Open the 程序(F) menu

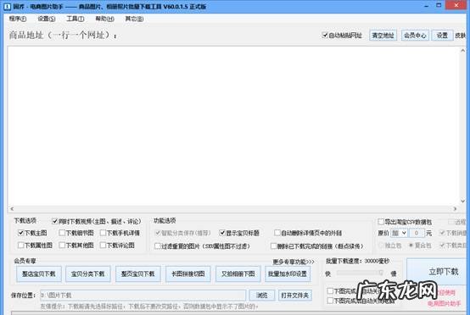point(18,19)
